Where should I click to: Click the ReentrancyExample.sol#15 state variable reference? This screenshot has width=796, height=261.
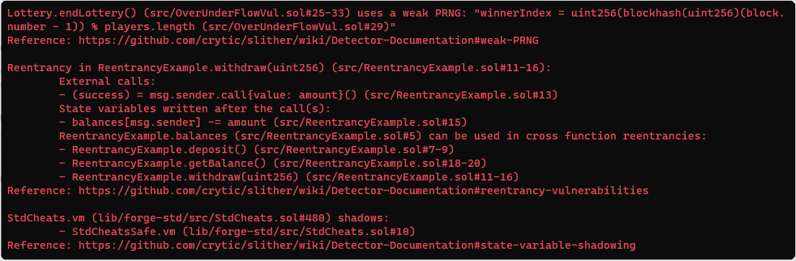369,123
